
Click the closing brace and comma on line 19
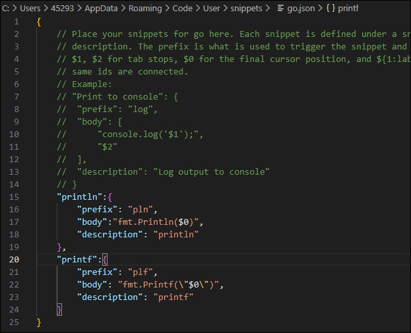point(61,247)
